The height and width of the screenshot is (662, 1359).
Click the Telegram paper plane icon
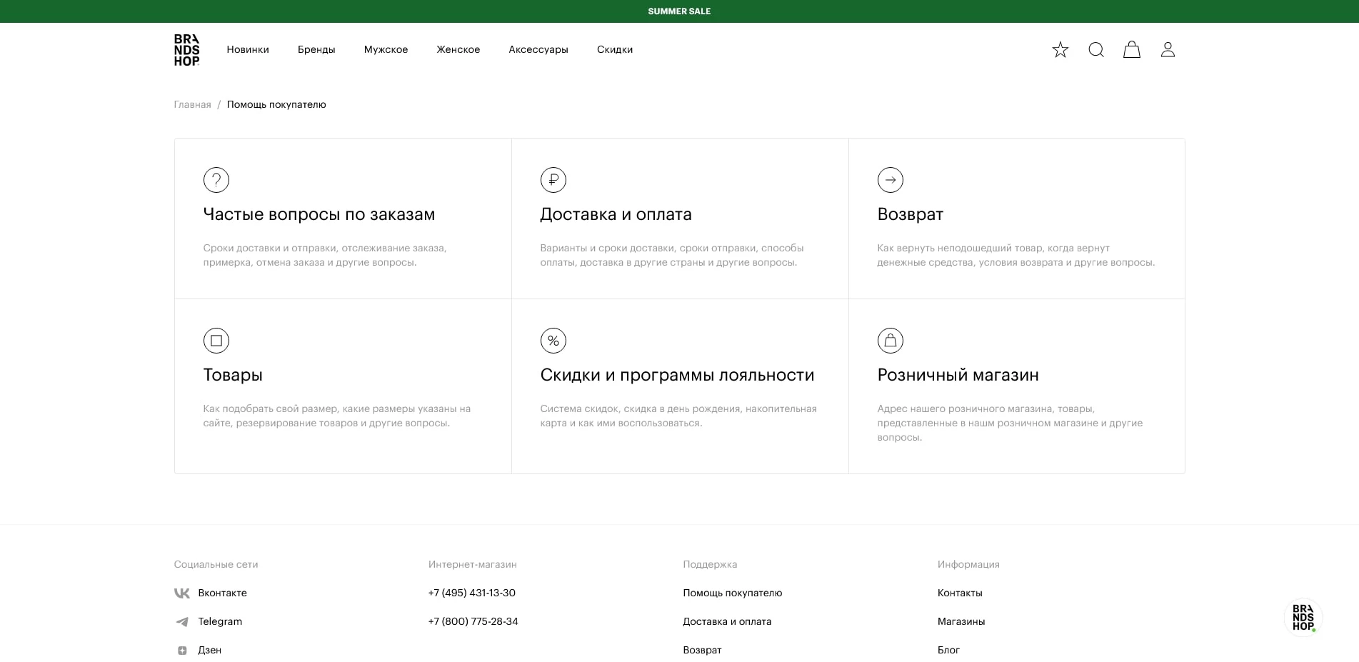point(182,621)
